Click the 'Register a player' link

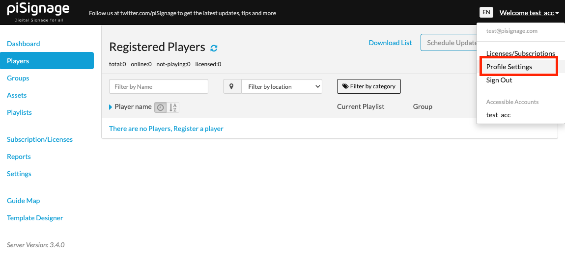[x=198, y=129]
